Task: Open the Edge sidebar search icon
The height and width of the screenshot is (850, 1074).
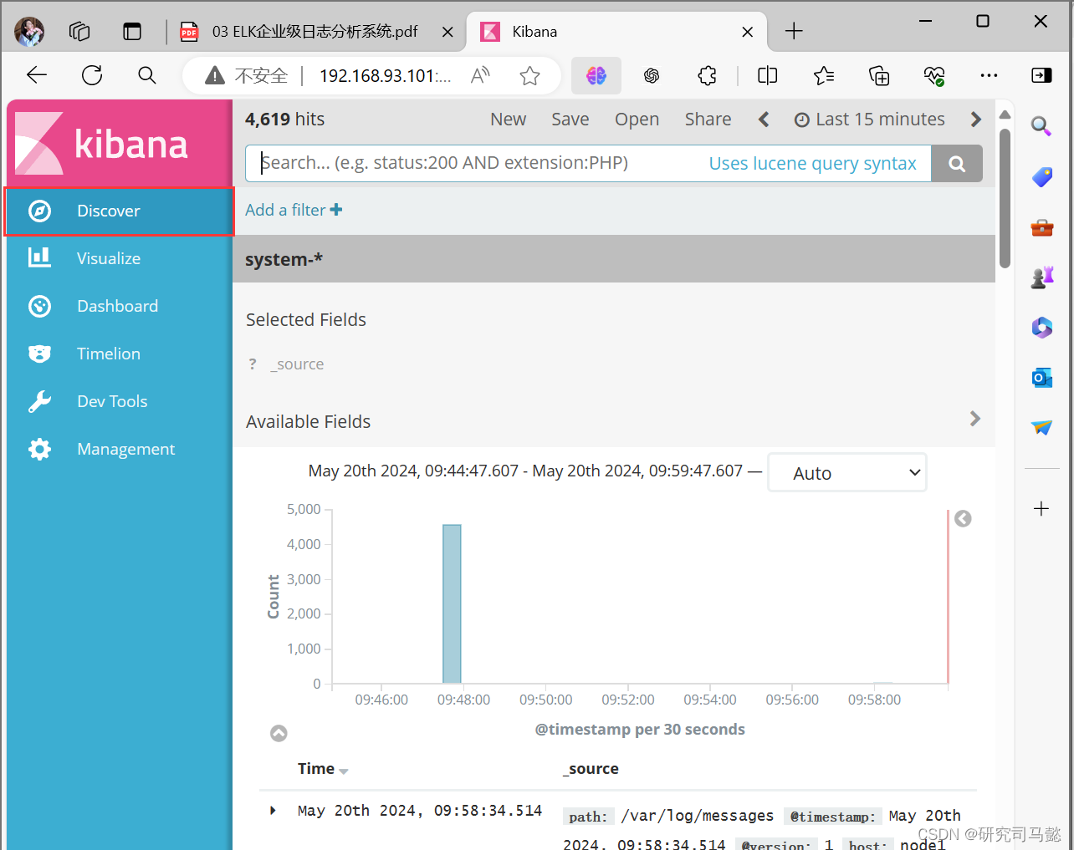Action: point(1041,126)
